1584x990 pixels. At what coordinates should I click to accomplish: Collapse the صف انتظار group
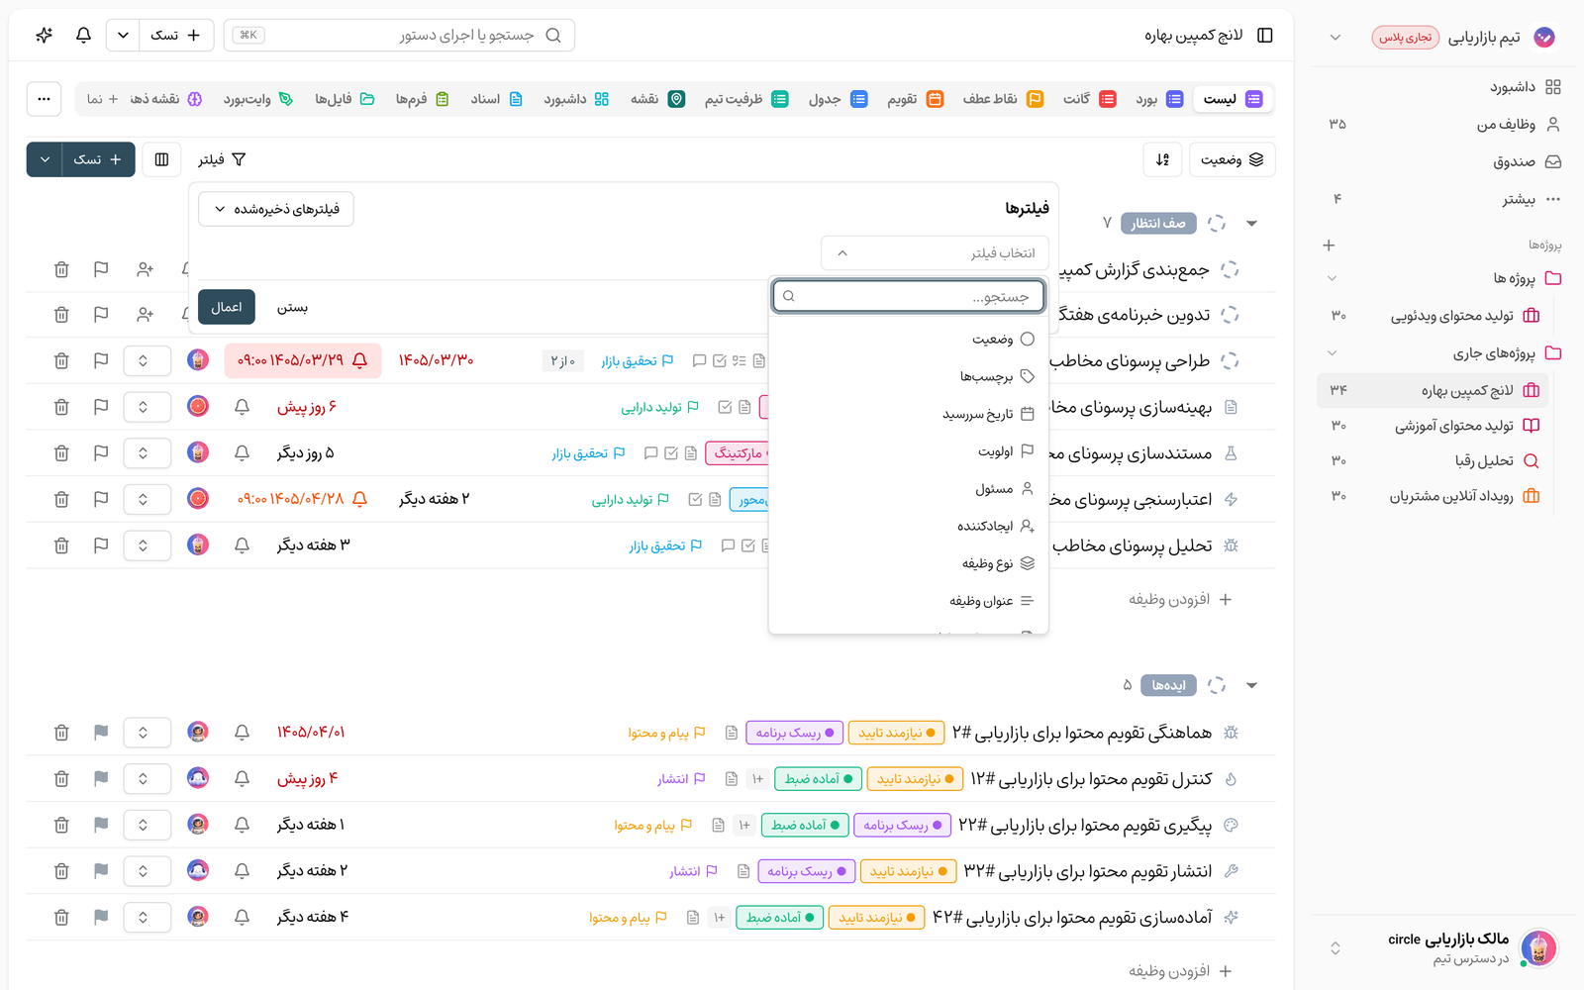coord(1251,224)
